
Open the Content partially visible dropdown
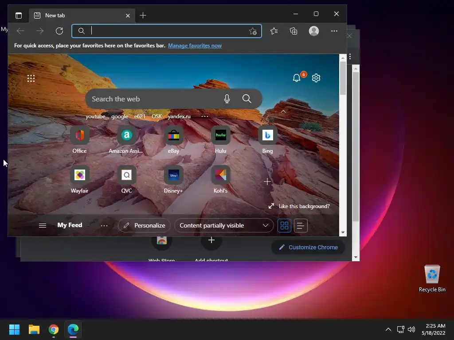click(x=224, y=225)
